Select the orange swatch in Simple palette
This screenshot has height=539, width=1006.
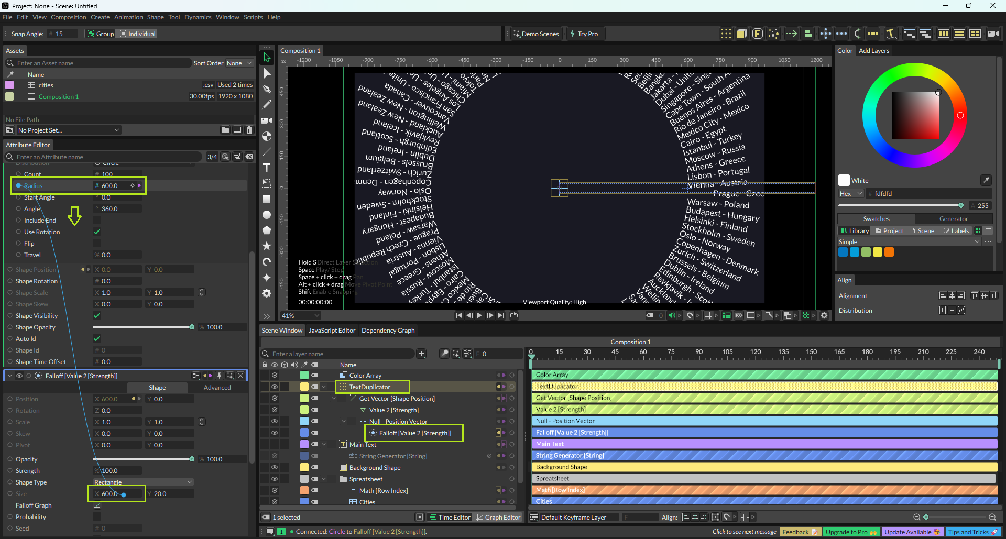(889, 252)
